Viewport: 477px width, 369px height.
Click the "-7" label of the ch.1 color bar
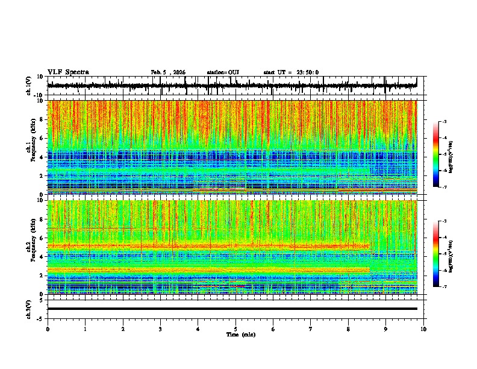point(444,187)
